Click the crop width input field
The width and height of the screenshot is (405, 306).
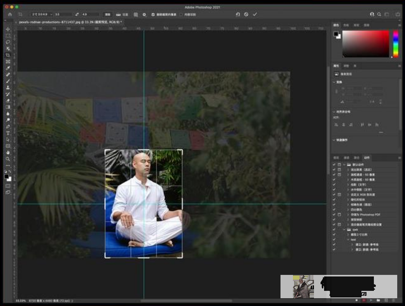pyautogui.click(x=62, y=14)
